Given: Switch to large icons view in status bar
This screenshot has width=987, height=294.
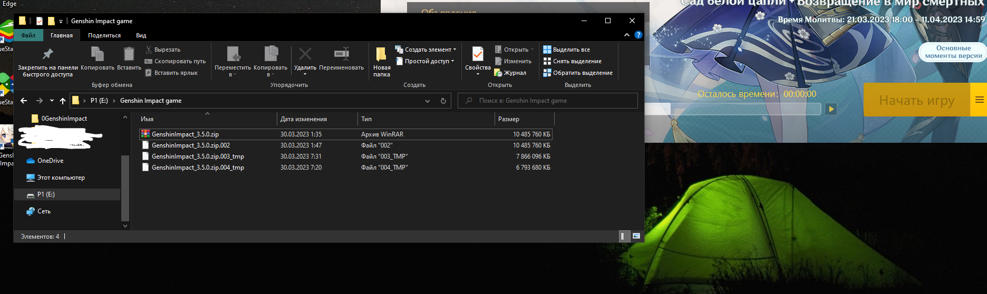Looking at the screenshot, I should pos(636,236).
